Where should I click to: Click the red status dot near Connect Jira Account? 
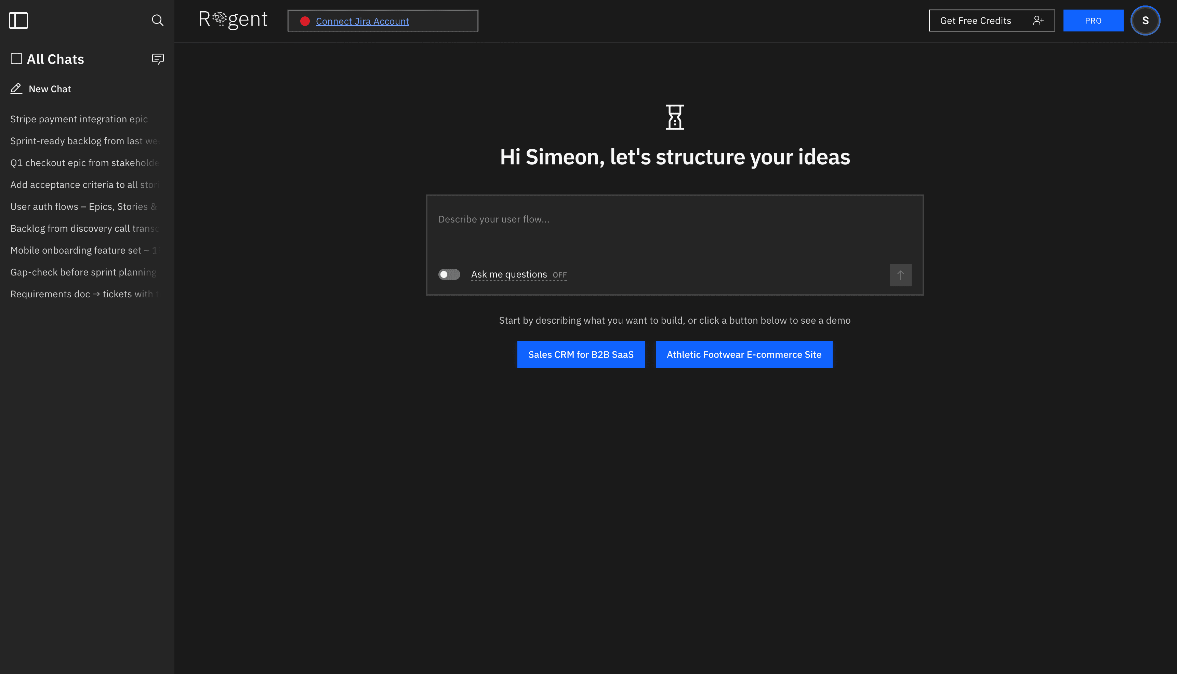(305, 21)
